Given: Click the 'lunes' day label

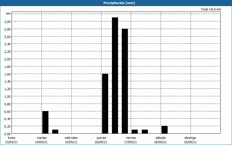Looking at the screenshot, I should (x=12, y=138).
